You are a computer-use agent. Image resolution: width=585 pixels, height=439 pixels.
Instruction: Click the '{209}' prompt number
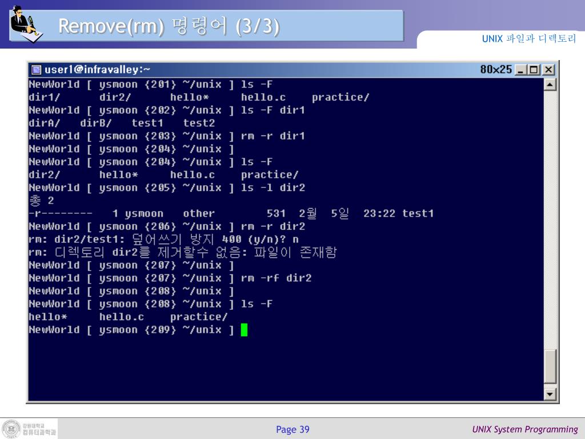tap(160, 330)
